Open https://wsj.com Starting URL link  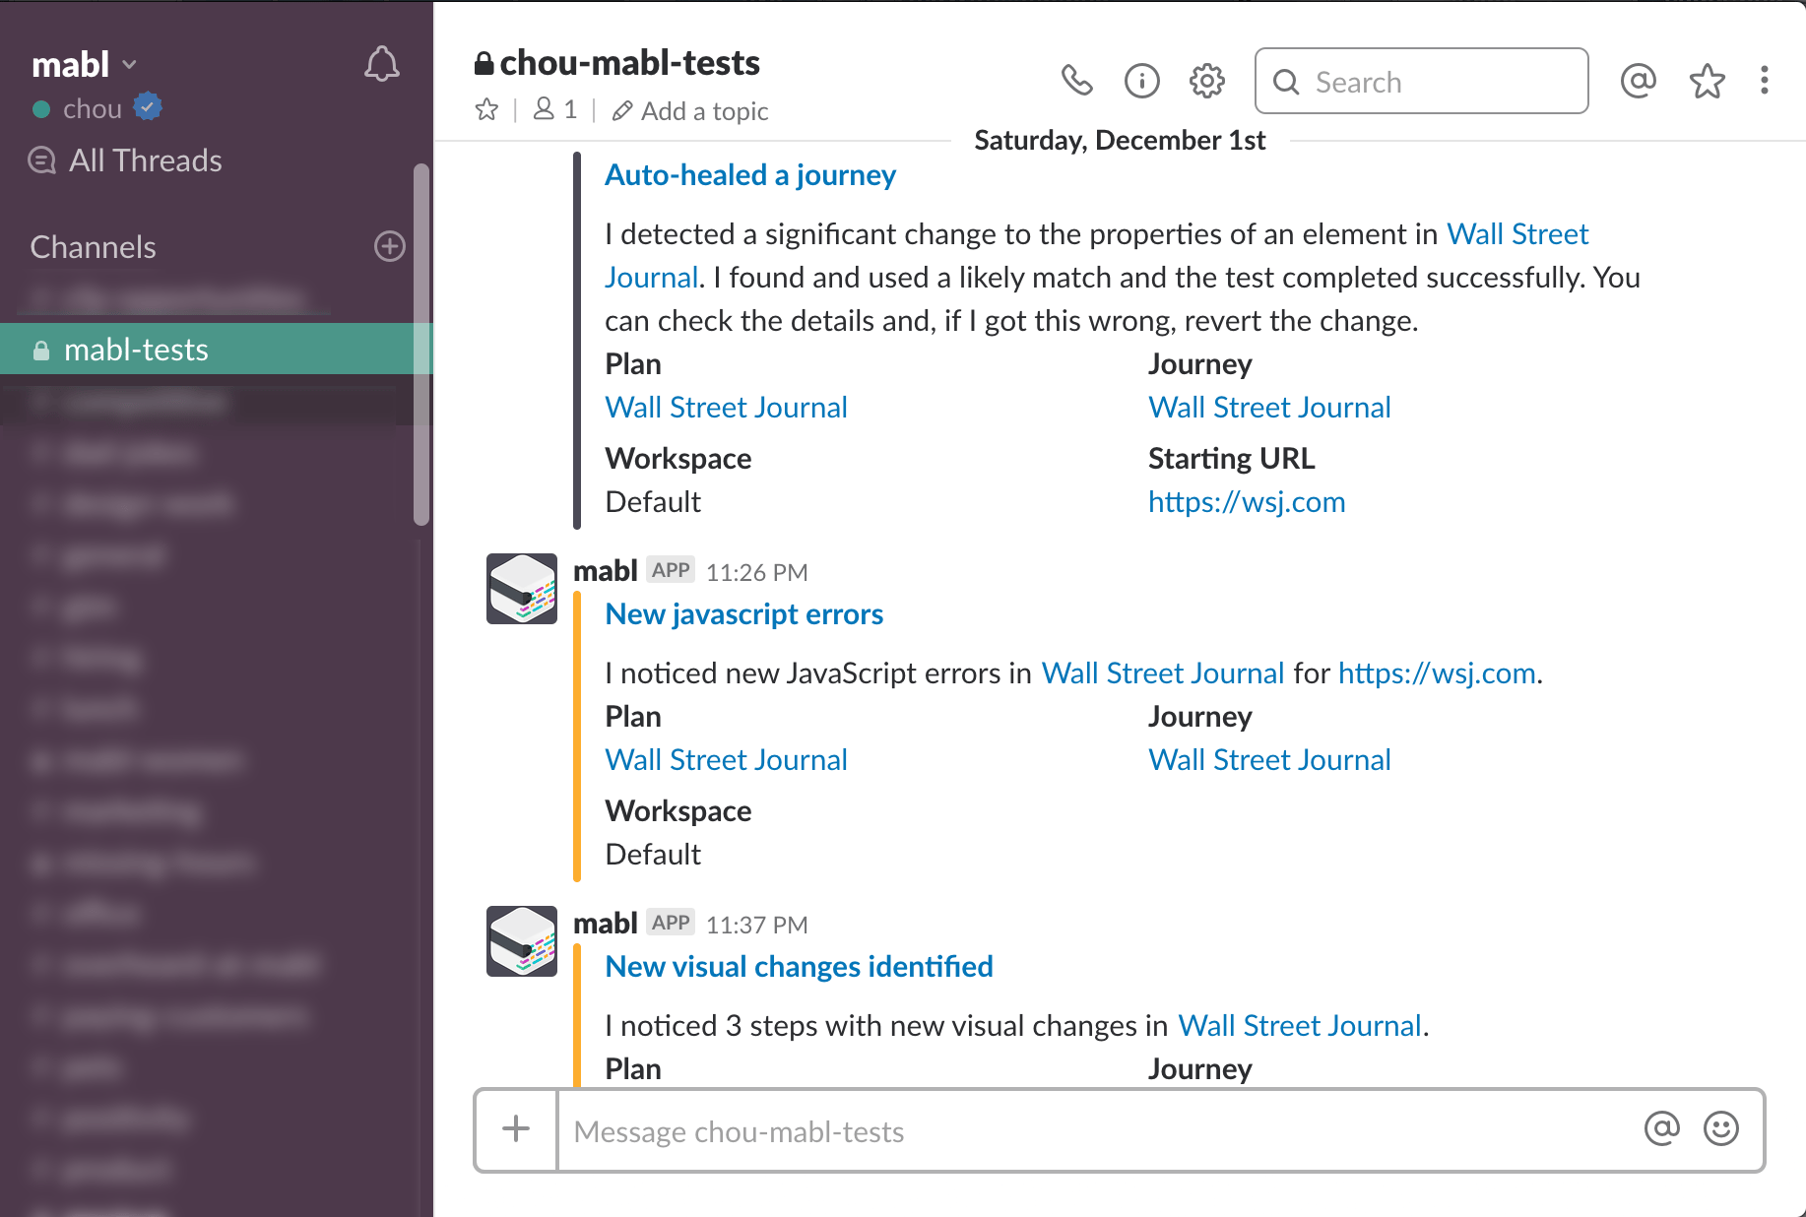1247,502
